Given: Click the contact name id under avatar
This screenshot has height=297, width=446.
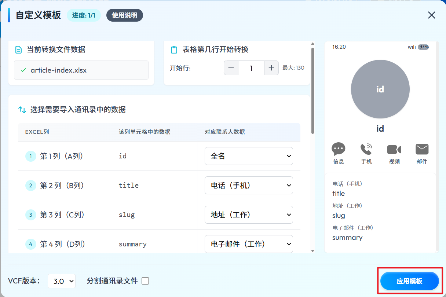Looking at the screenshot, I should pos(380,129).
